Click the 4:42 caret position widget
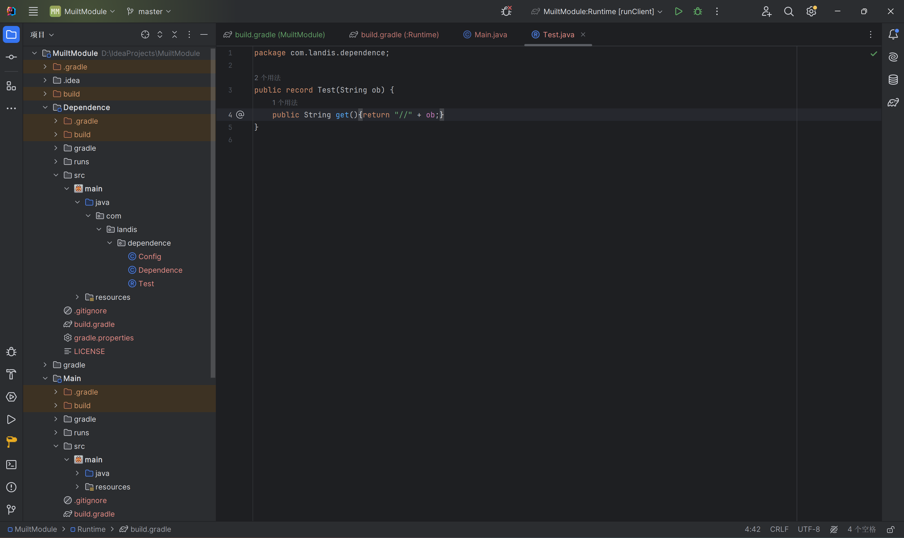This screenshot has height=538, width=904. click(x=753, y=529)
